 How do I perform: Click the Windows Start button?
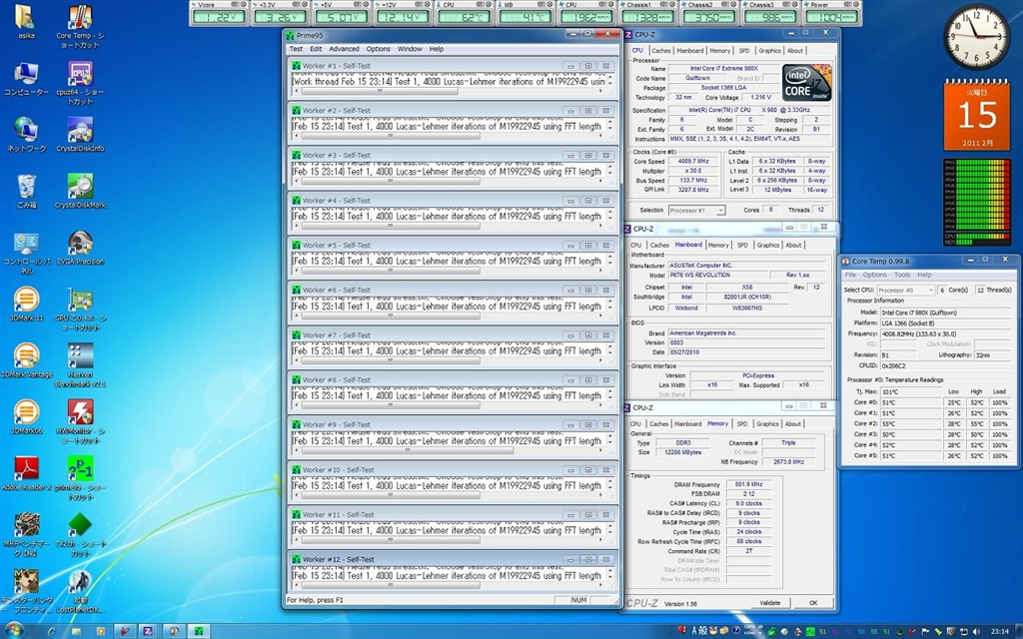(14, 630)
